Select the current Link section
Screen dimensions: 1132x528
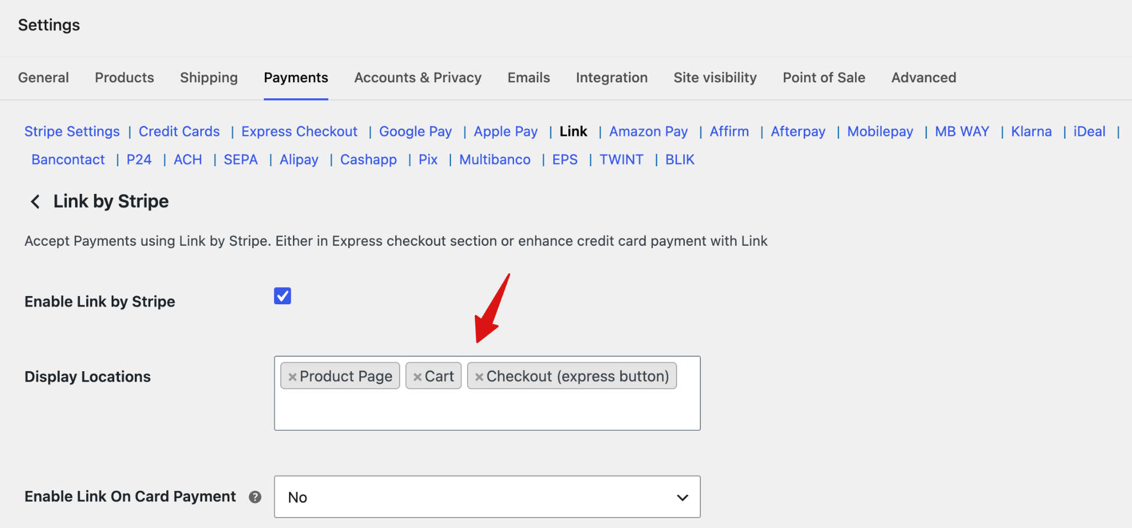coord(573,131)
